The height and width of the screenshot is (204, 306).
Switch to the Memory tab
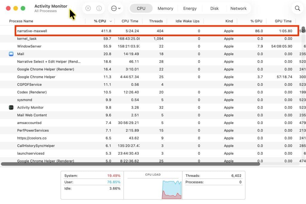click(165, 8)
